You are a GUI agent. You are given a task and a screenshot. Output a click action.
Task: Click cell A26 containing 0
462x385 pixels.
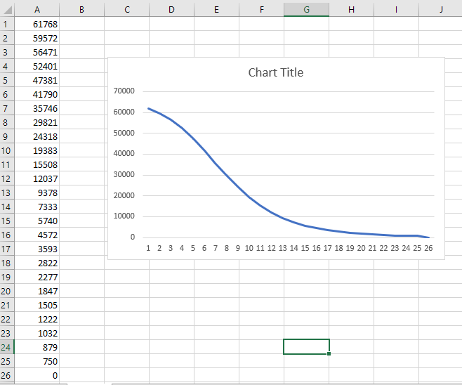[37, 375]
